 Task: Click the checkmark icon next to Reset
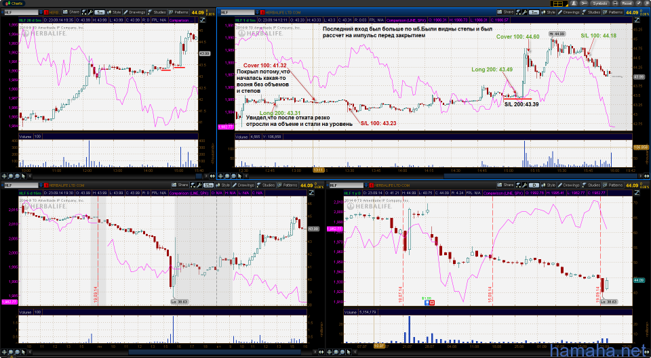[x=639, y=3]
